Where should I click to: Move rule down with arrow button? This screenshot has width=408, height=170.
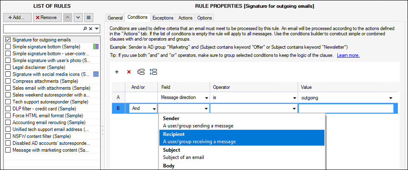pos(78,17)
